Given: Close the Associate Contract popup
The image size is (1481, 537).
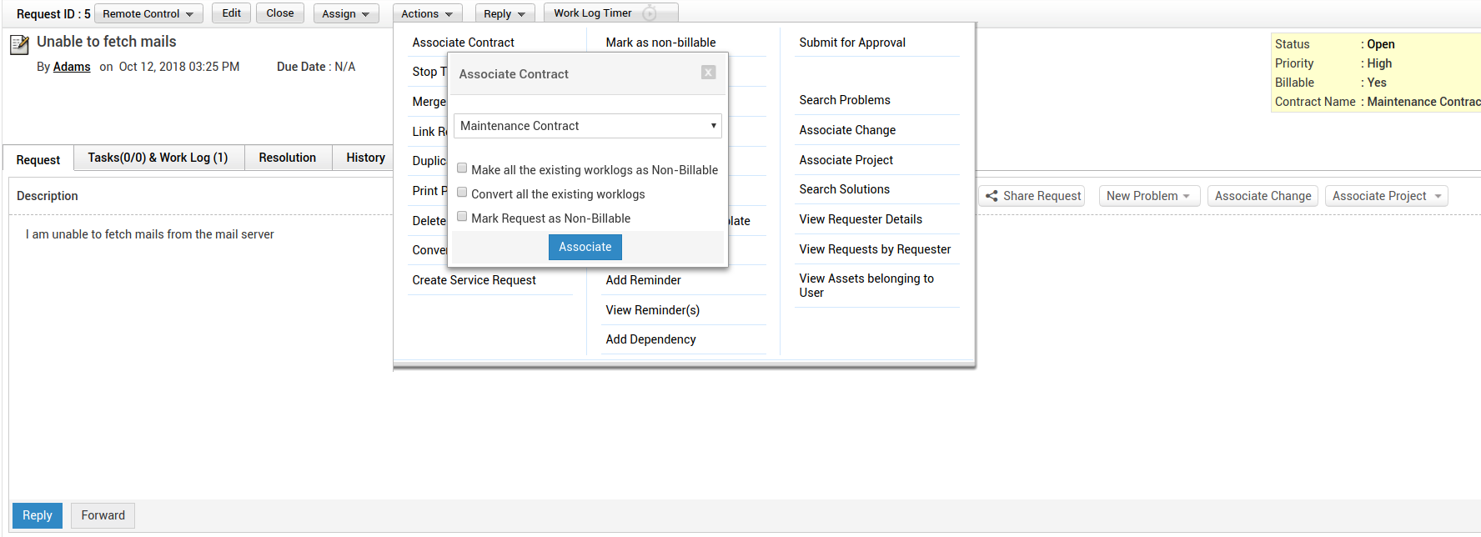Looking at the screenshot, I should [708, 73].
